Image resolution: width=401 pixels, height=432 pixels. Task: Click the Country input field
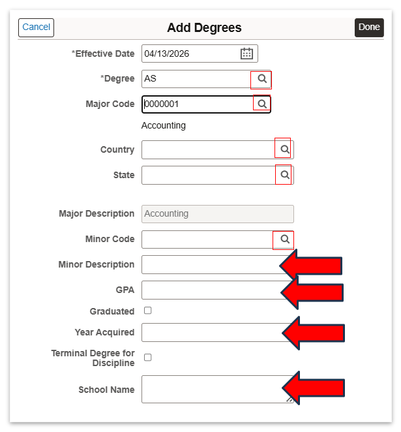coord(207,149)
